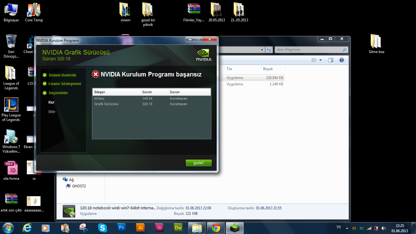The image size is (416, 234).
Task: Click the red error icon beside failure message
Action: click(96, 74)
